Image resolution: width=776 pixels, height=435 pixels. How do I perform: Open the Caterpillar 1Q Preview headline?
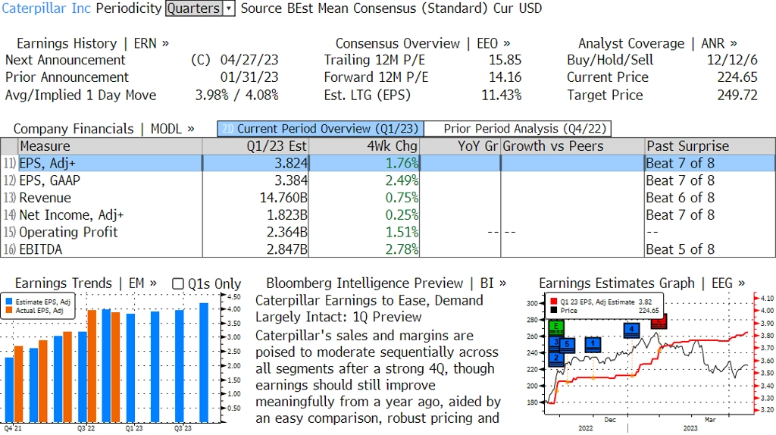point(369,308)
